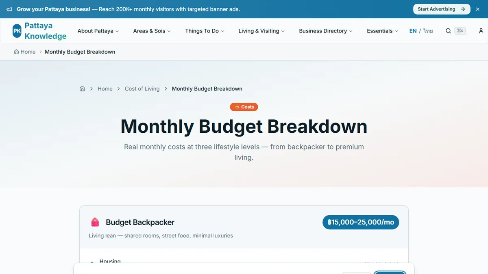Expand the Essentials menu
Viewport: 488px width, 274px height.
tap(382, 31)
